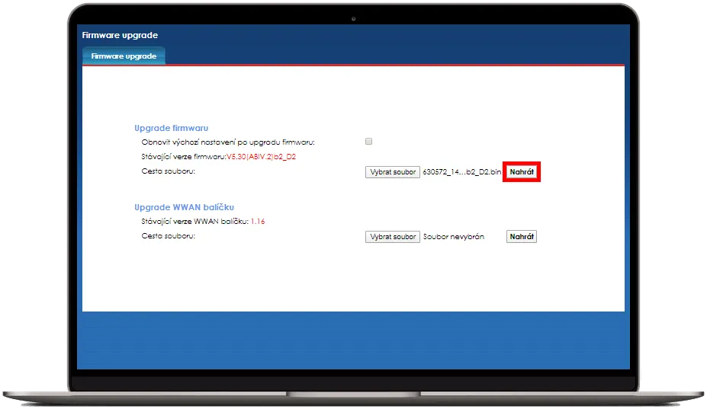Select the 'Upgrade firmwaru' section heading
This screenshot has height=409, width=707.
point(172,128)
